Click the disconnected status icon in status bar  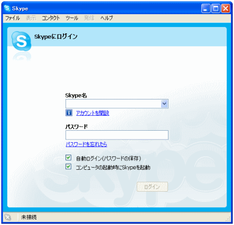point(8,217)
